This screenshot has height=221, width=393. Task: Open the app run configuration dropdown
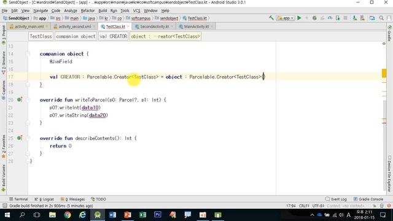pyautogui.click(x=286, y=18)
